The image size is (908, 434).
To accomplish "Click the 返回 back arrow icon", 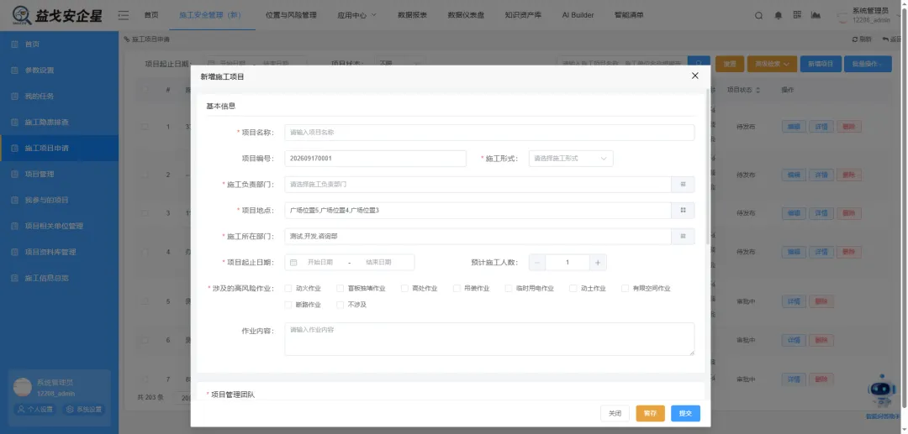I will click(x=885, y=39).
